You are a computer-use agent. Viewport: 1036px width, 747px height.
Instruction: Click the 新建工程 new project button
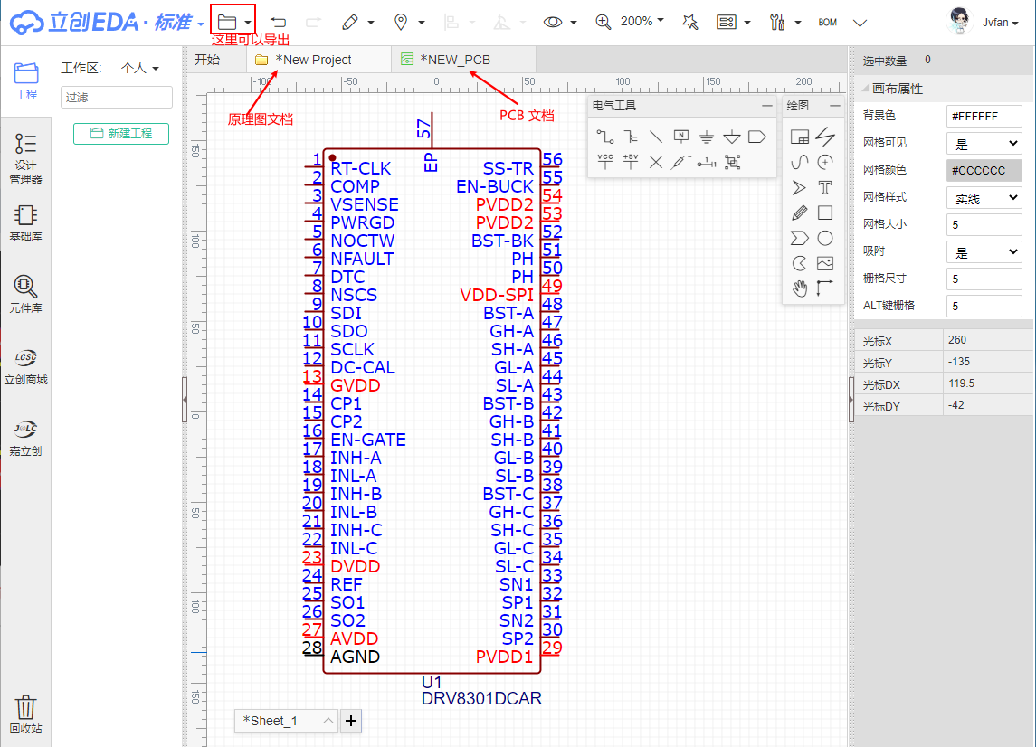pos(121,134)
